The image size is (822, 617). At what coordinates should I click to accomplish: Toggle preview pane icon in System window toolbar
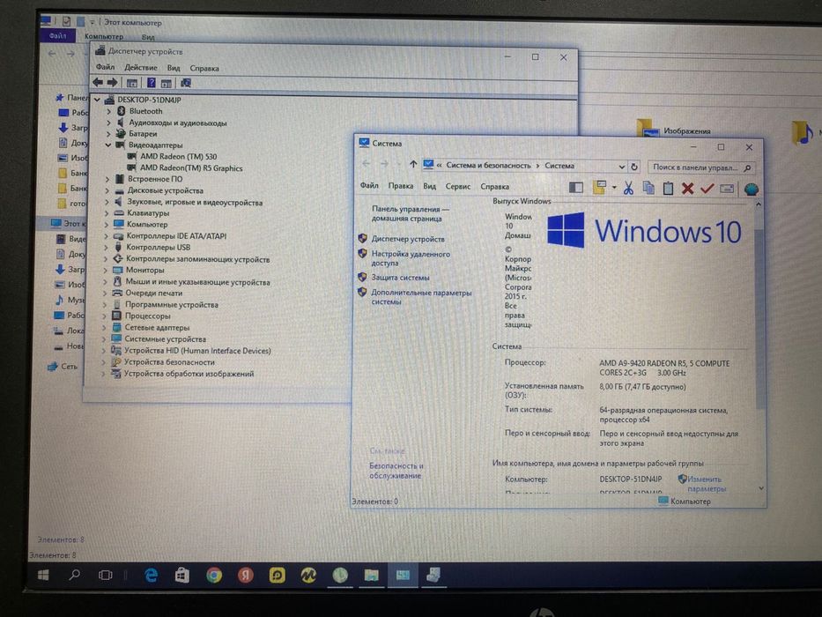(575, 187)
